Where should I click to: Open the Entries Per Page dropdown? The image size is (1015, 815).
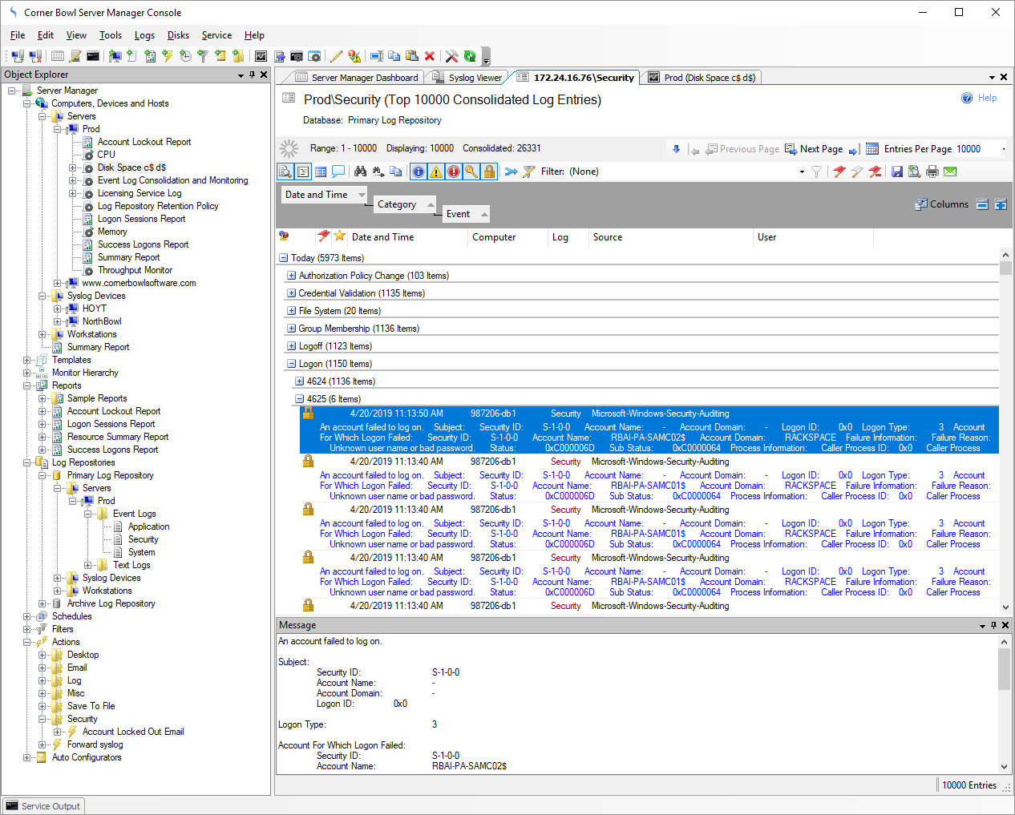coord(1004,149)
